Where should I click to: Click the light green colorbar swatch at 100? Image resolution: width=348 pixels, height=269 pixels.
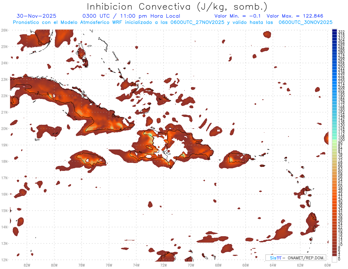pos(334,141)
